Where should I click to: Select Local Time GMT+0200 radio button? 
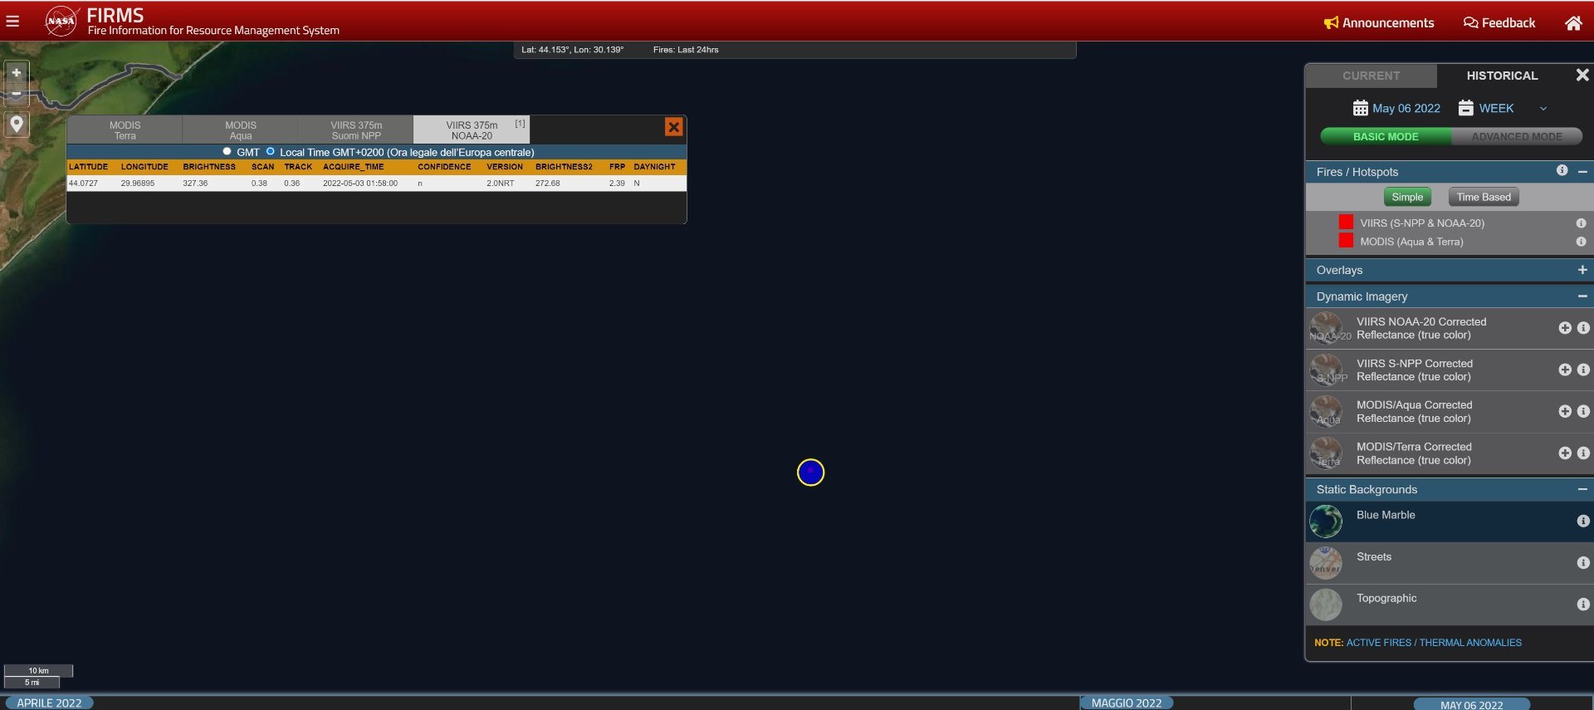coord(271,152)
